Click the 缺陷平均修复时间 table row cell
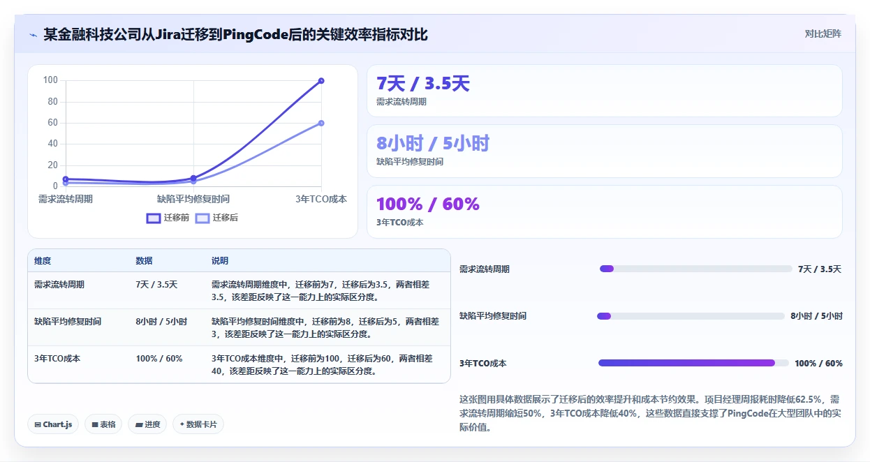 click(x=68, y=322)
